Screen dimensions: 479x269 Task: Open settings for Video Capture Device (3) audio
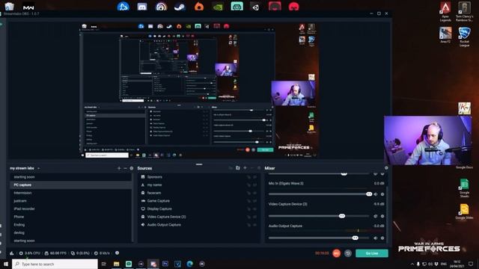382,216
